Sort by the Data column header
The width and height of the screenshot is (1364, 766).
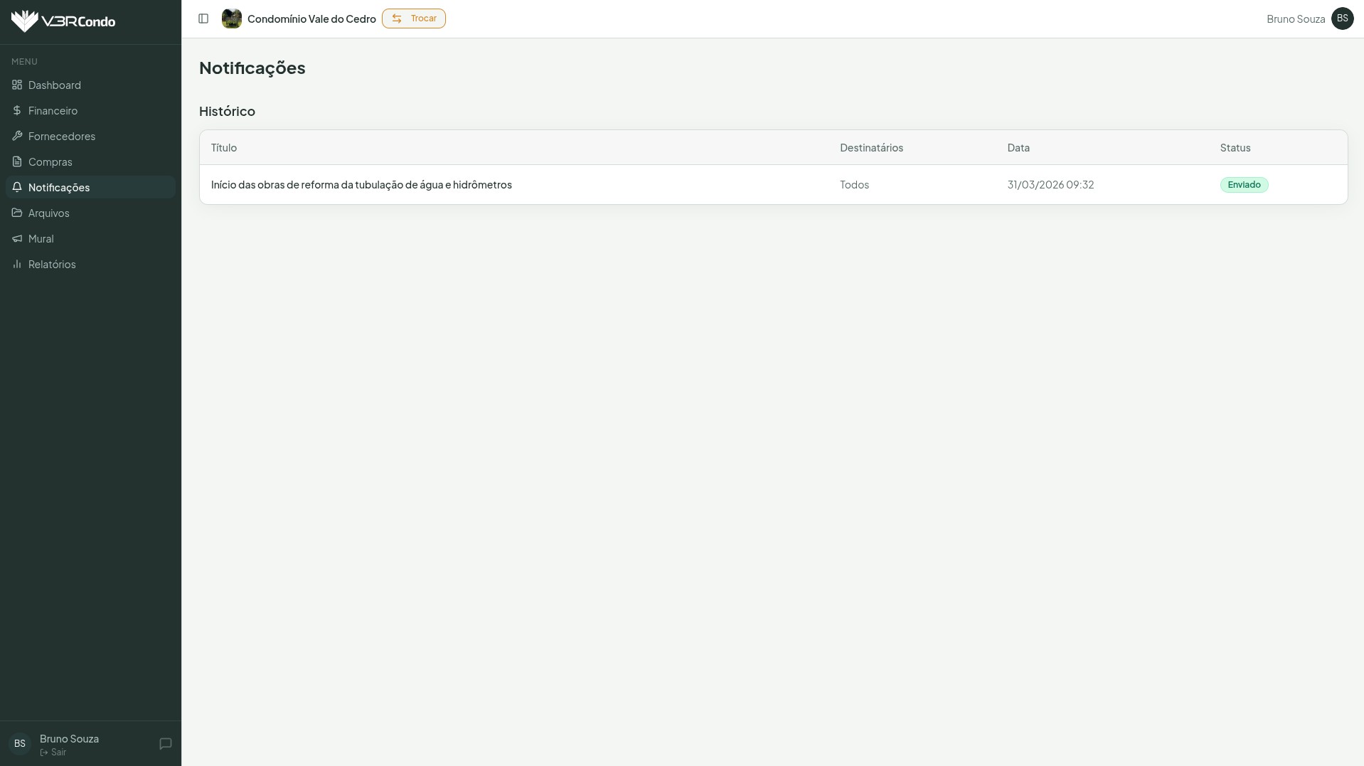point(1018,148)
